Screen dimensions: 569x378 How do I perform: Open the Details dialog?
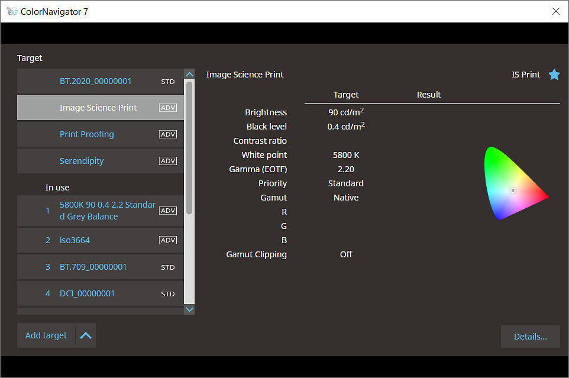(x=530, y=336)
